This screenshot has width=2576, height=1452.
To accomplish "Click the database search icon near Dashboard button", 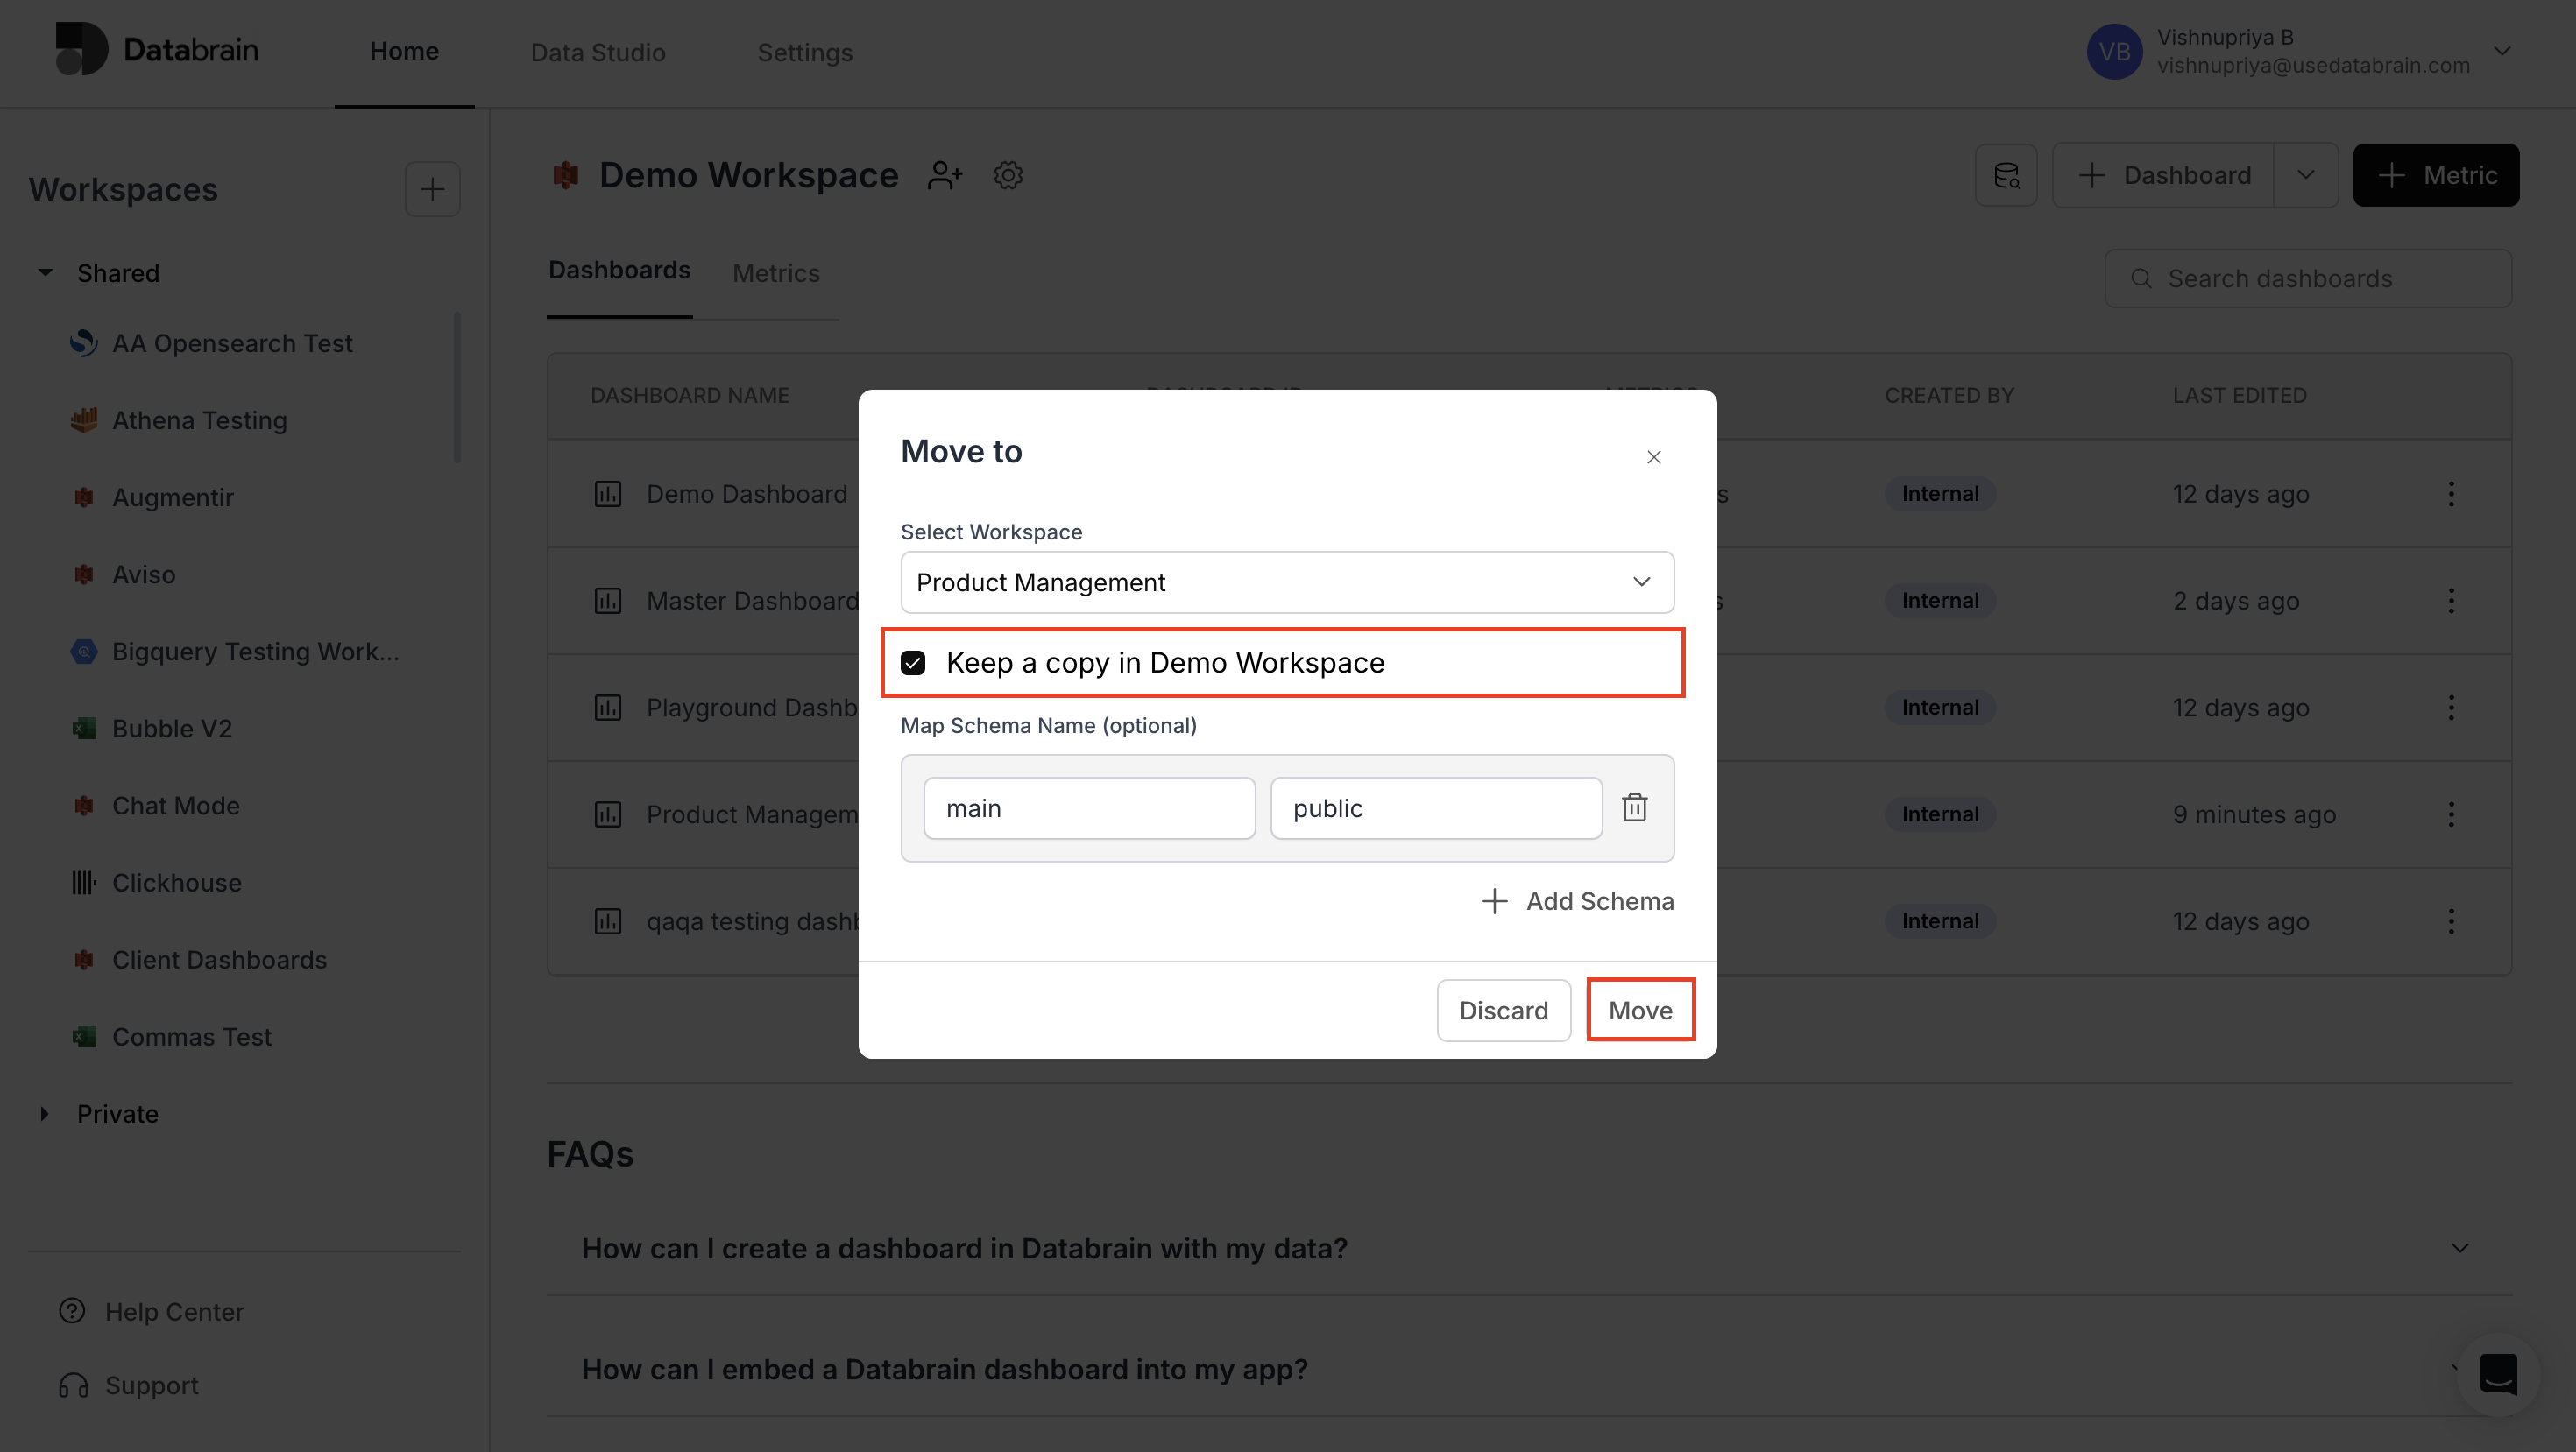I will point(2006,175).
